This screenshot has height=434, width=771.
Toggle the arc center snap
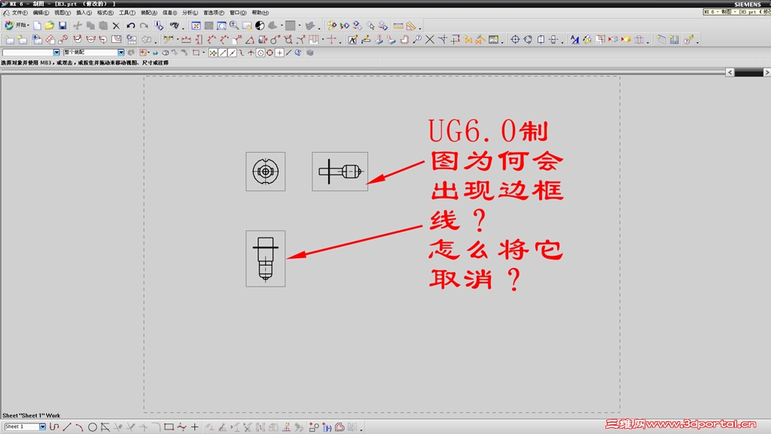[261, 53]
